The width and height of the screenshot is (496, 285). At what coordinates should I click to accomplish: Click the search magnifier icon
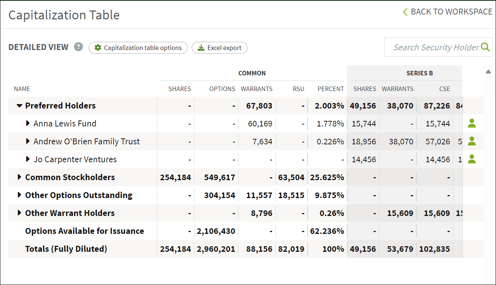485,47
